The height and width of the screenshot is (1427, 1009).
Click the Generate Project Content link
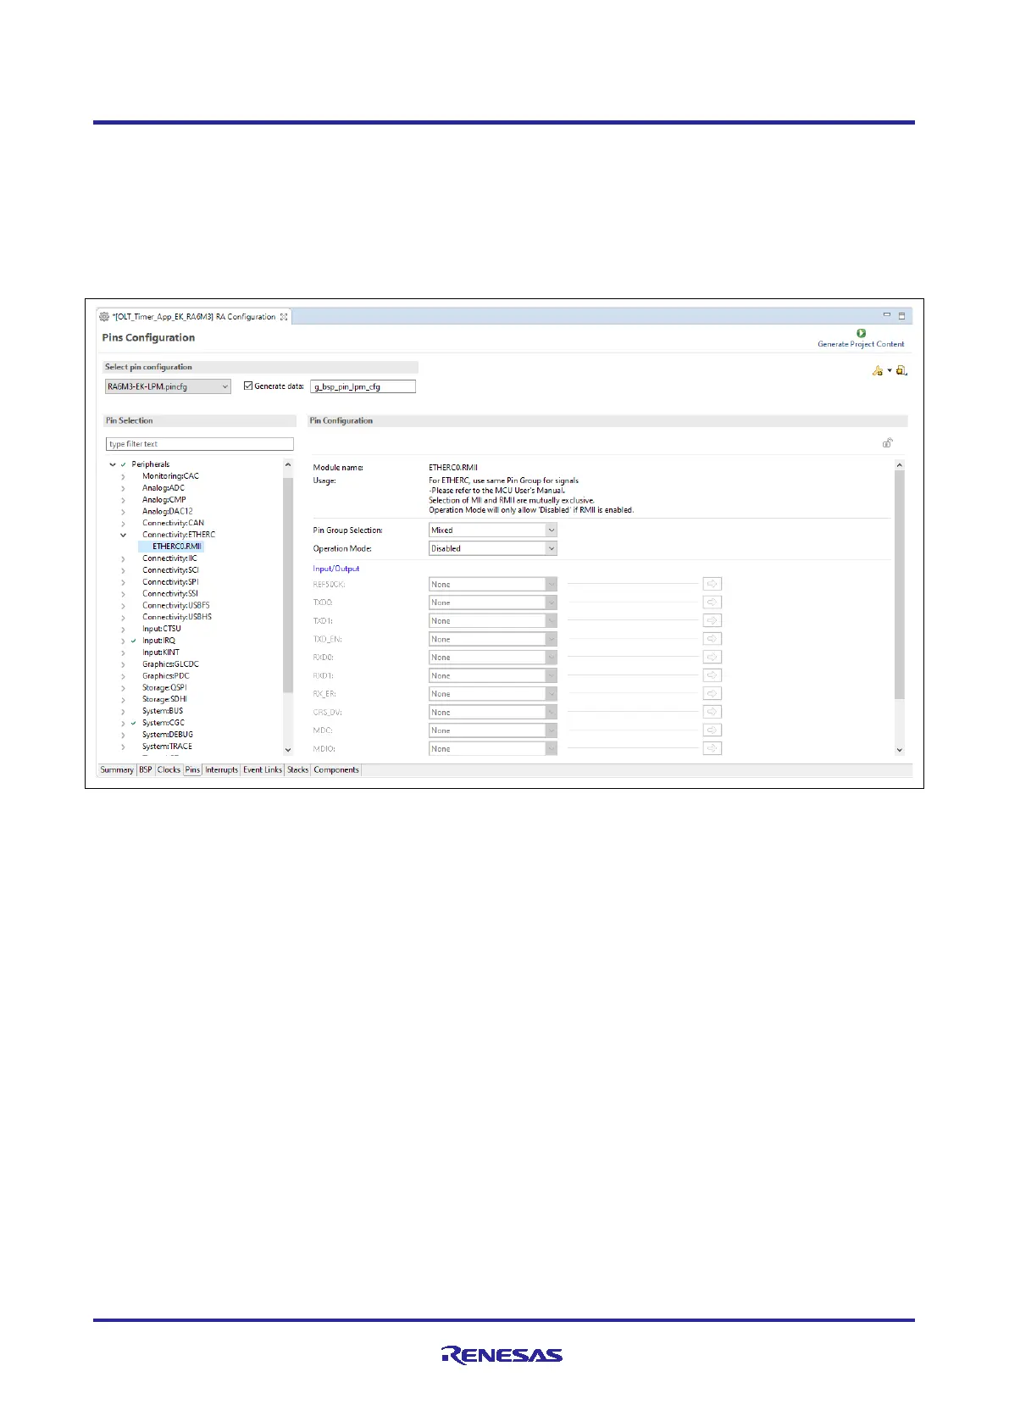coord(861,344)
